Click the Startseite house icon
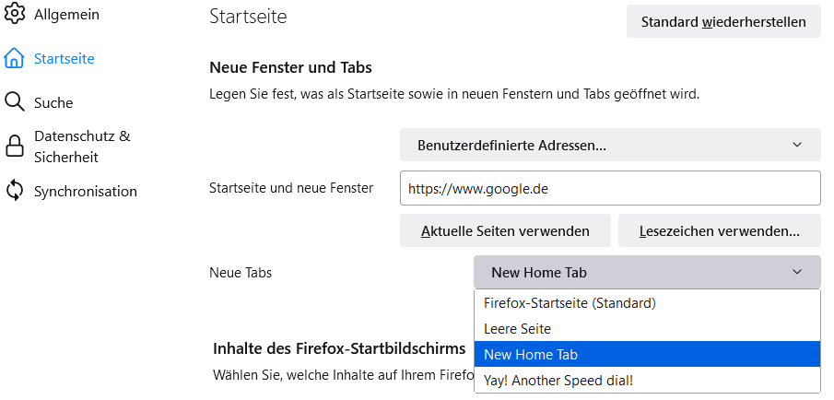This screenshot has width=834, height=400. pyautogui.click(x=15, y=59)
